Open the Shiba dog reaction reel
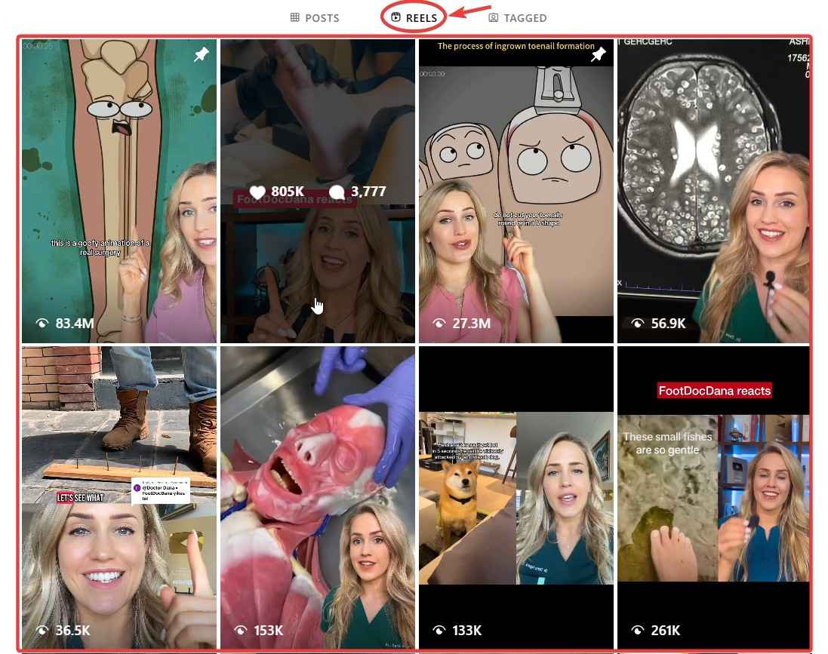This screenshot has width=828, height=654. 516,494
